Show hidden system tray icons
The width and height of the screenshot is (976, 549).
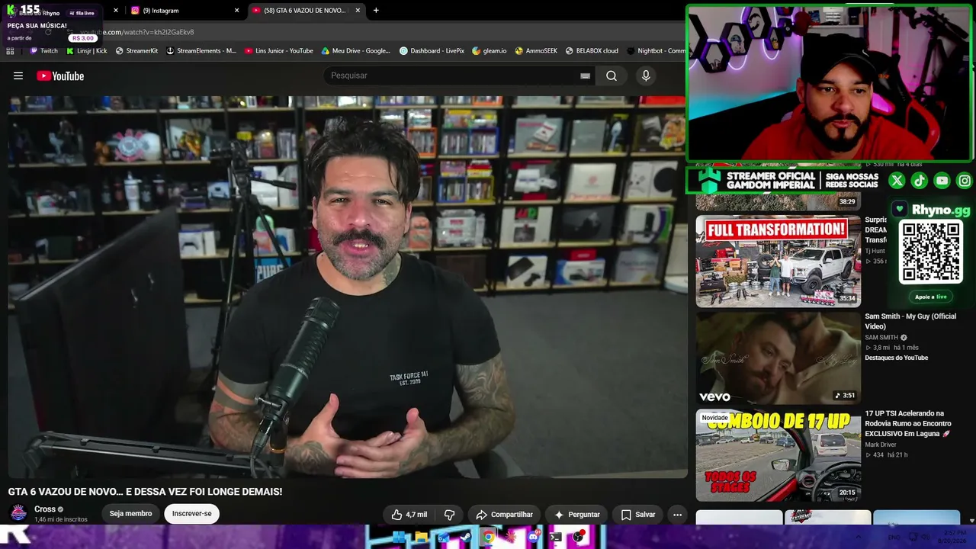pyautogui.click(x=859, y=538)
